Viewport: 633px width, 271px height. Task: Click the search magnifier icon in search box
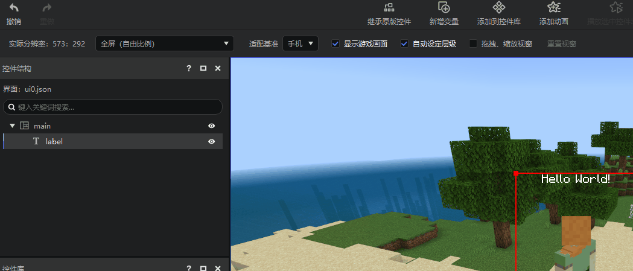11,107
